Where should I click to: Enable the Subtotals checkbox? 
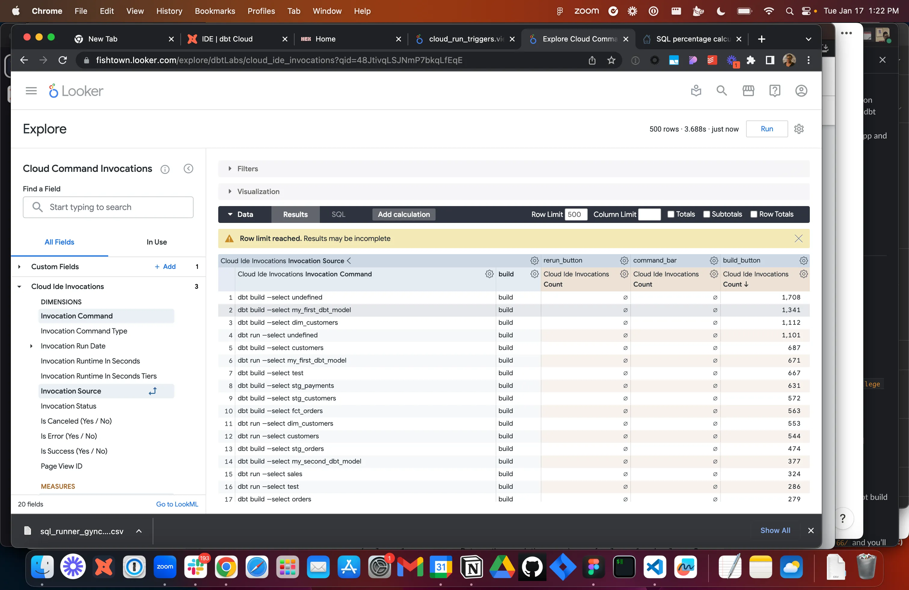click(706, 214)
